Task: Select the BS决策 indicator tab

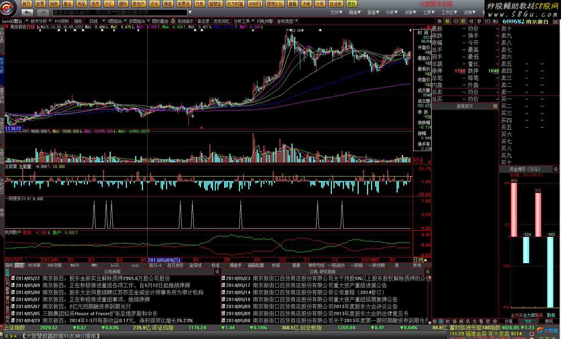Action: (34, 265)
